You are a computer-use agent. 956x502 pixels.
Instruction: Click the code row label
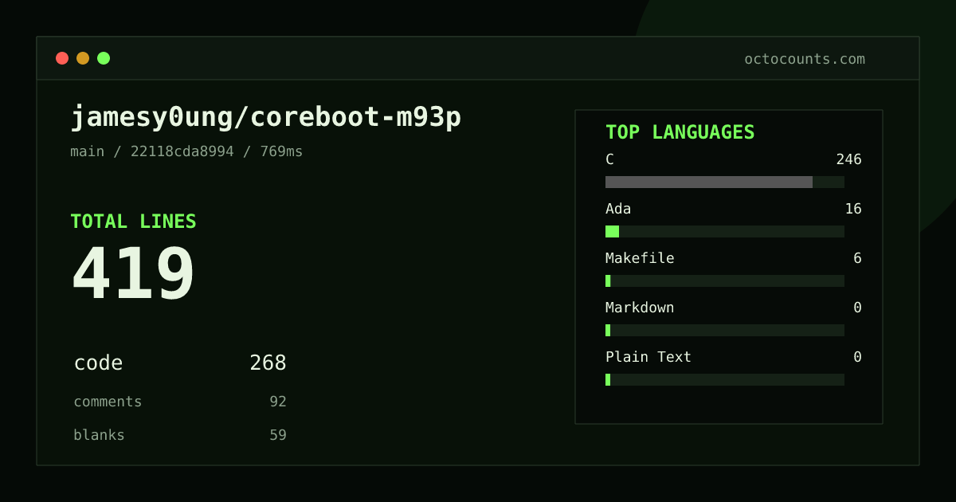[99, 363]
